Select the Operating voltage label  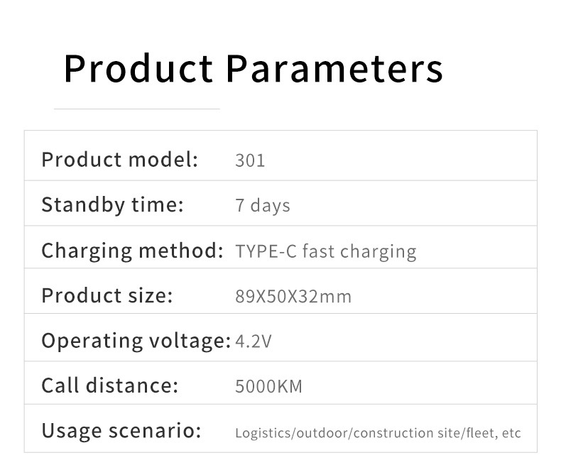(136, 341)
